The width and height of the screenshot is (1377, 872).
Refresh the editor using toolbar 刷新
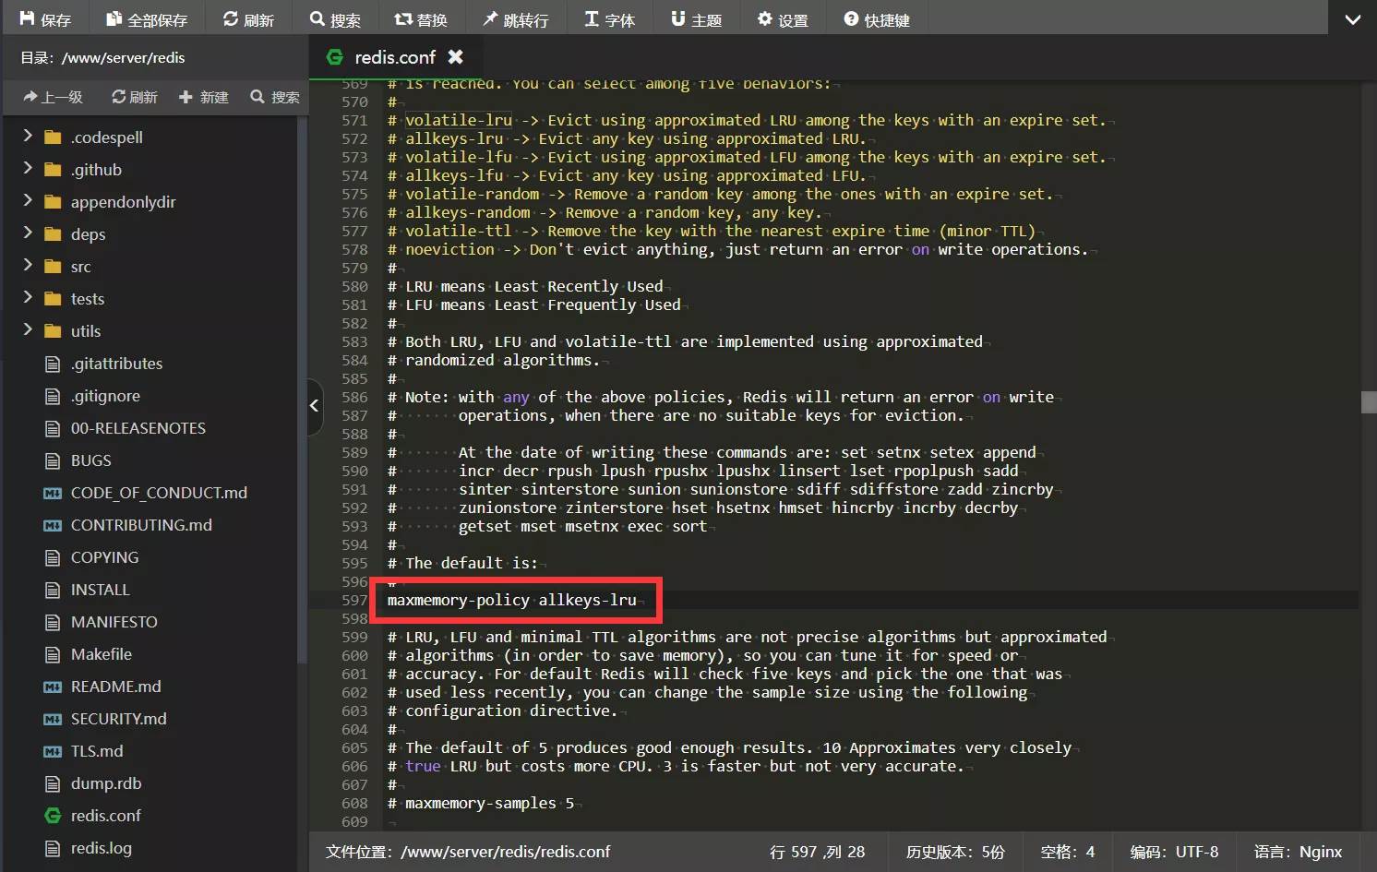[x=249, y=18]
